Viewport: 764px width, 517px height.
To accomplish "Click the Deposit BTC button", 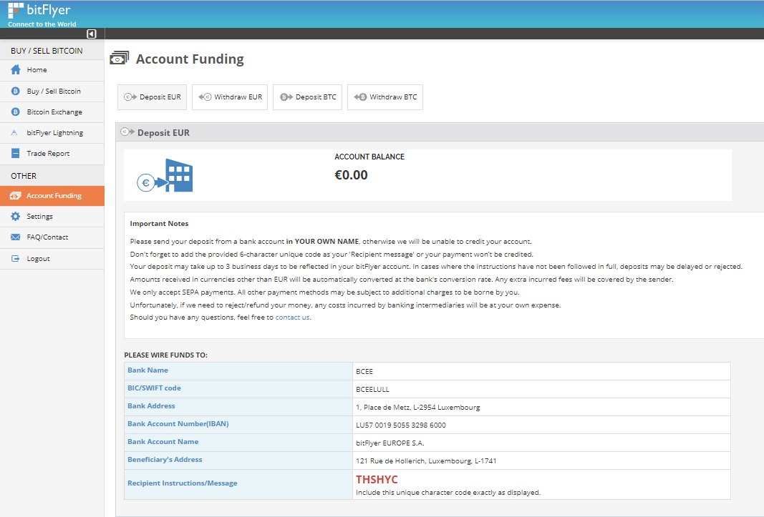I will click(307, 97).
